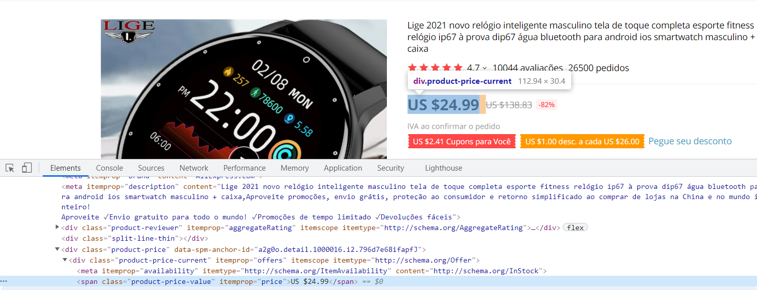757x290 pixels.
Task: Toggle the device toolbar icon
Action: tap(27, 168)
